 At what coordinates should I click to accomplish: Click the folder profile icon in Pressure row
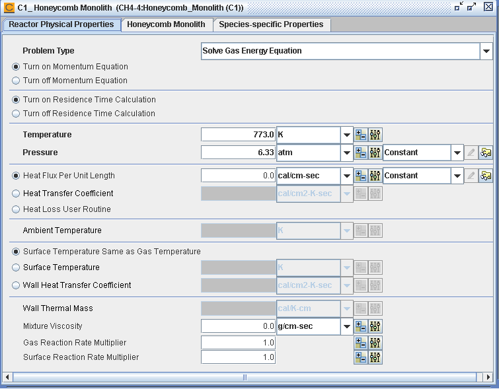click(x=486, y=153)
